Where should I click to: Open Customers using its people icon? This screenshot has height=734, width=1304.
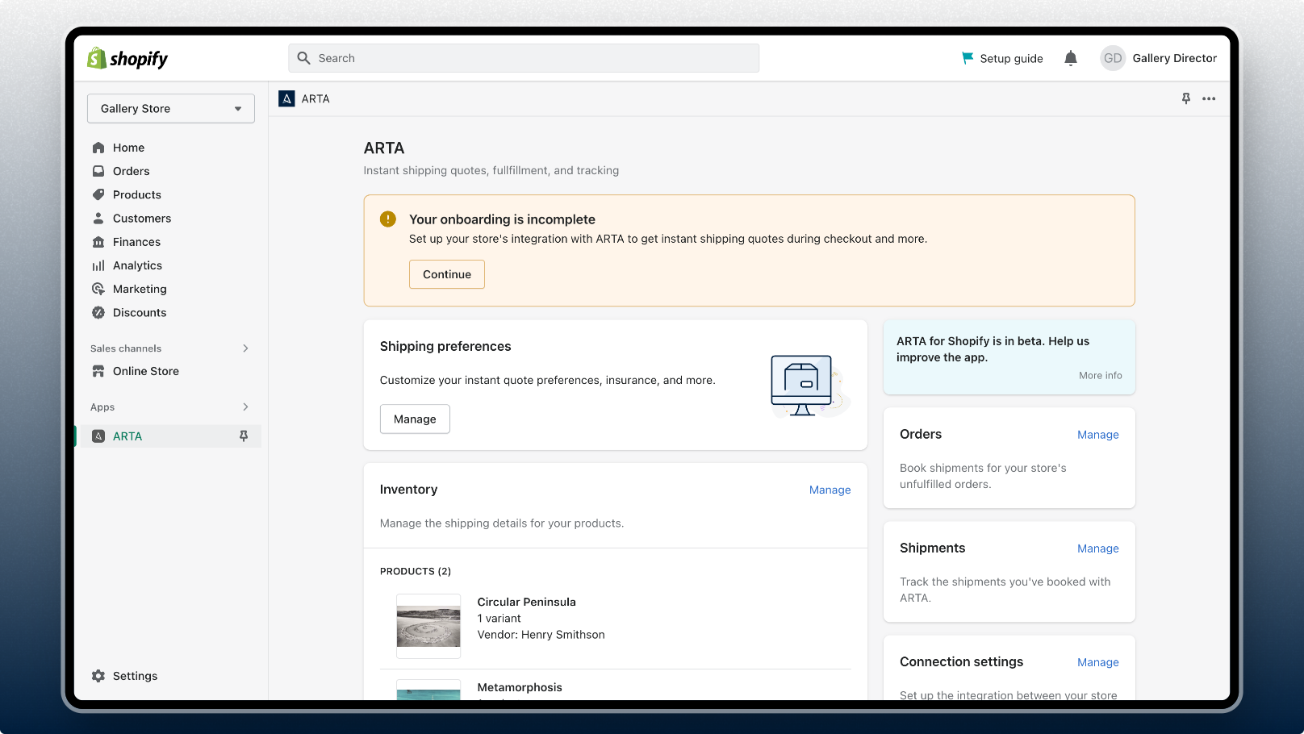tap(98, 218)
